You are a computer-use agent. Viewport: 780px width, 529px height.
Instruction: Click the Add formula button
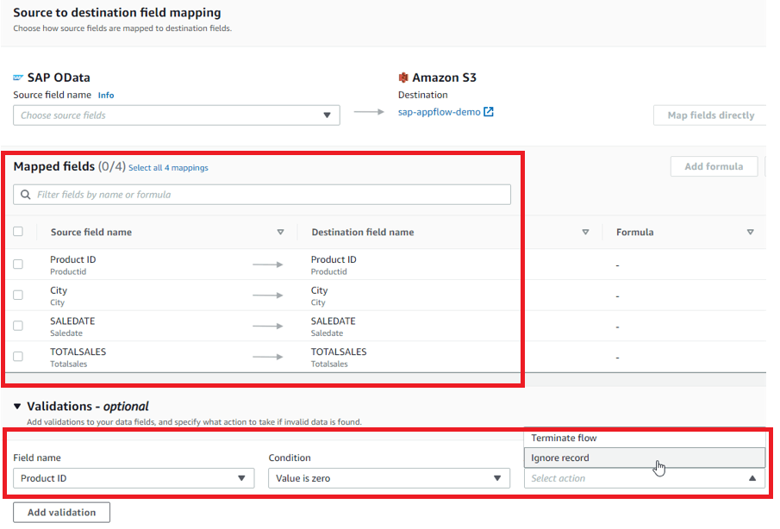(x=714, y=166)
